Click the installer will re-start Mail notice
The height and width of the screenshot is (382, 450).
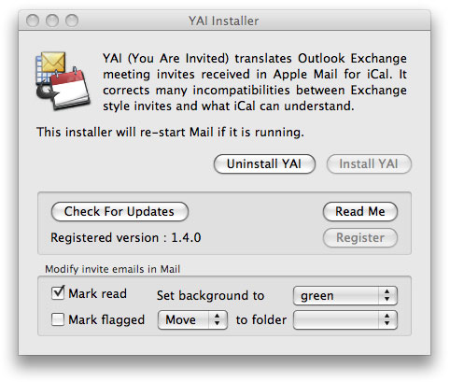[170, 132]
